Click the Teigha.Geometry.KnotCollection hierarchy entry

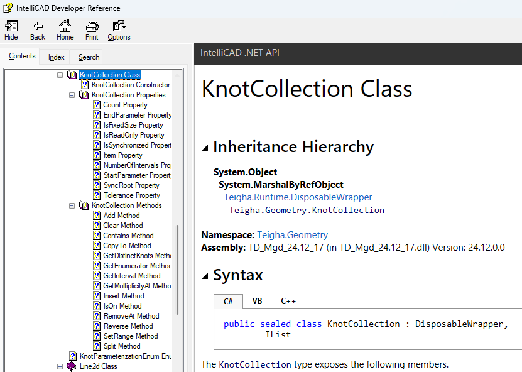(x=307, y=210)
